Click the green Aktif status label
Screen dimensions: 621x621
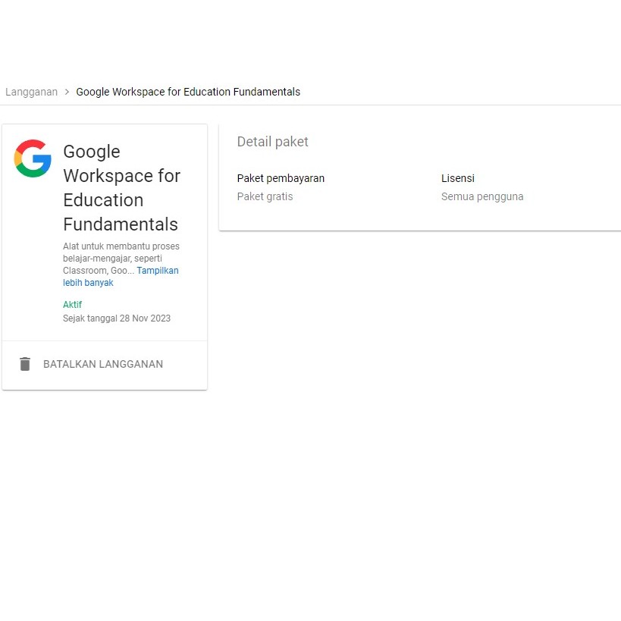point(72,304)
